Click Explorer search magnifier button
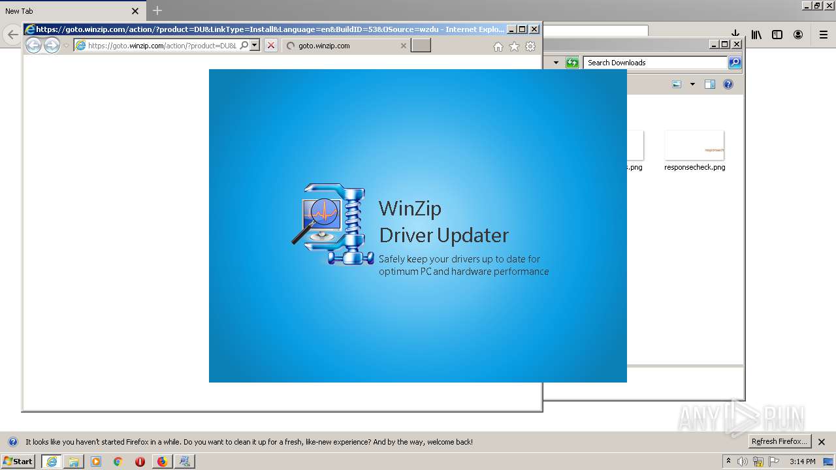The height and width of the screenshot is (470, 836). (x=735, y=63)
